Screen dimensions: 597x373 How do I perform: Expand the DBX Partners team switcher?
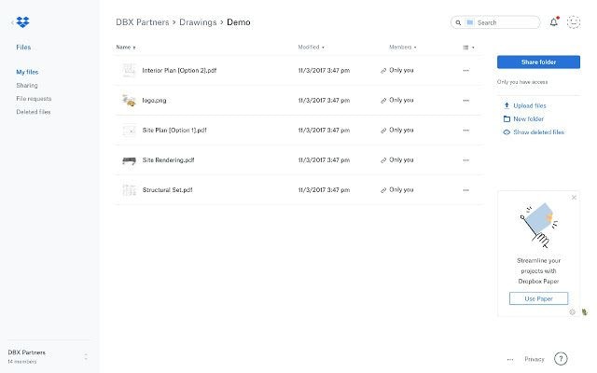[x=86, y=356]
